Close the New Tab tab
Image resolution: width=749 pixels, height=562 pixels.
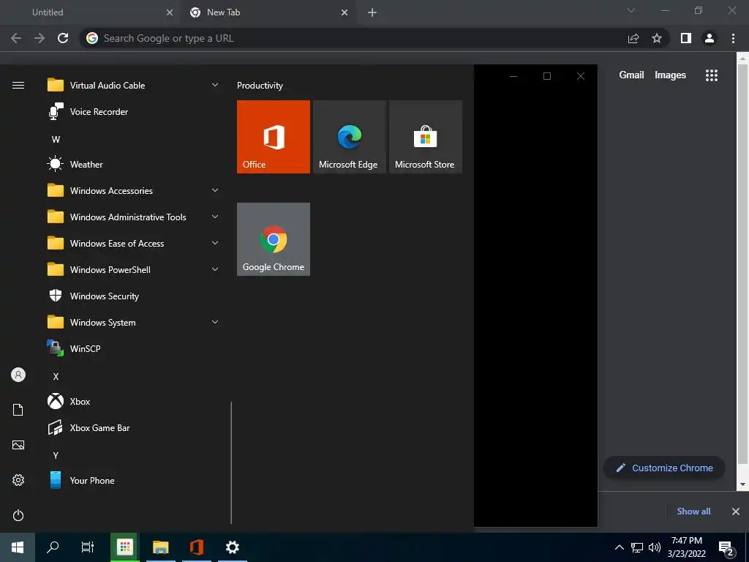[x=345, y=12]
